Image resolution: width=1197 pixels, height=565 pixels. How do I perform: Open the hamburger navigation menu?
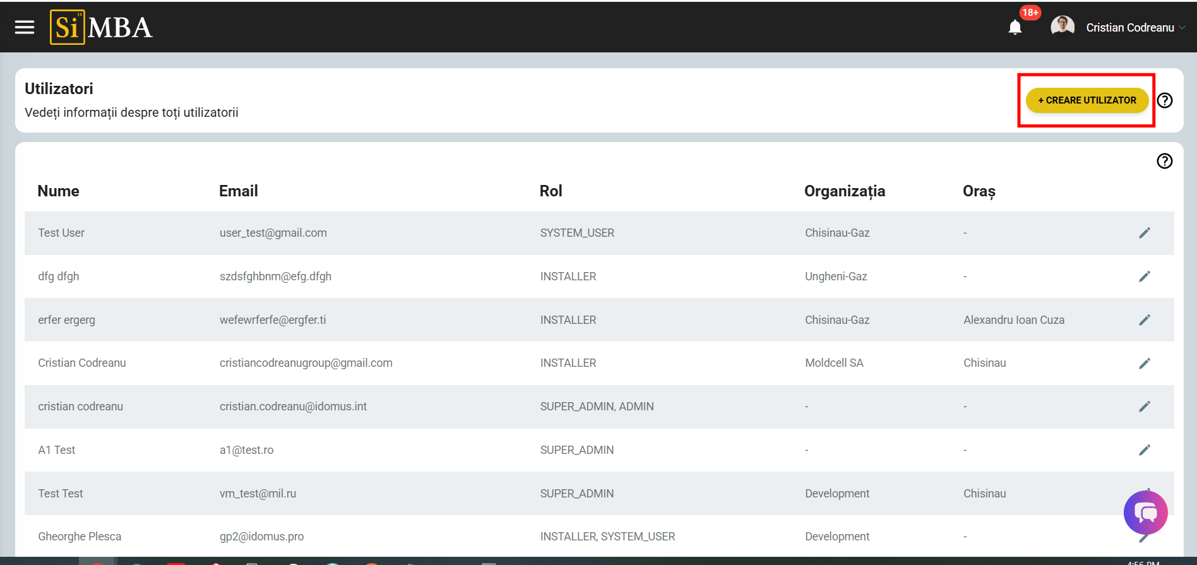click(25, 27)
